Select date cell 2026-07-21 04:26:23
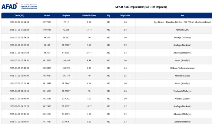 click(19, 106)
